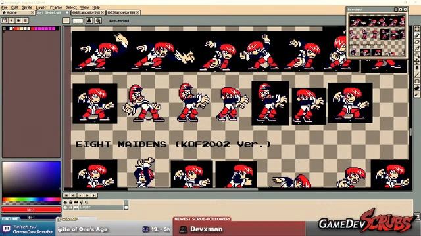Close the Home tab
This screenshot has height=236, width=421.
pos(32,12)
